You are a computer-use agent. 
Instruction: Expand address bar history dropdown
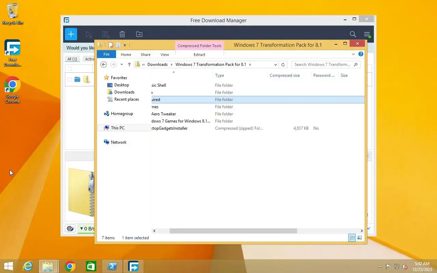pyautogui.click(x=276, y=64)
